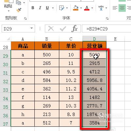Apply red Font Color

click(87, 8)
